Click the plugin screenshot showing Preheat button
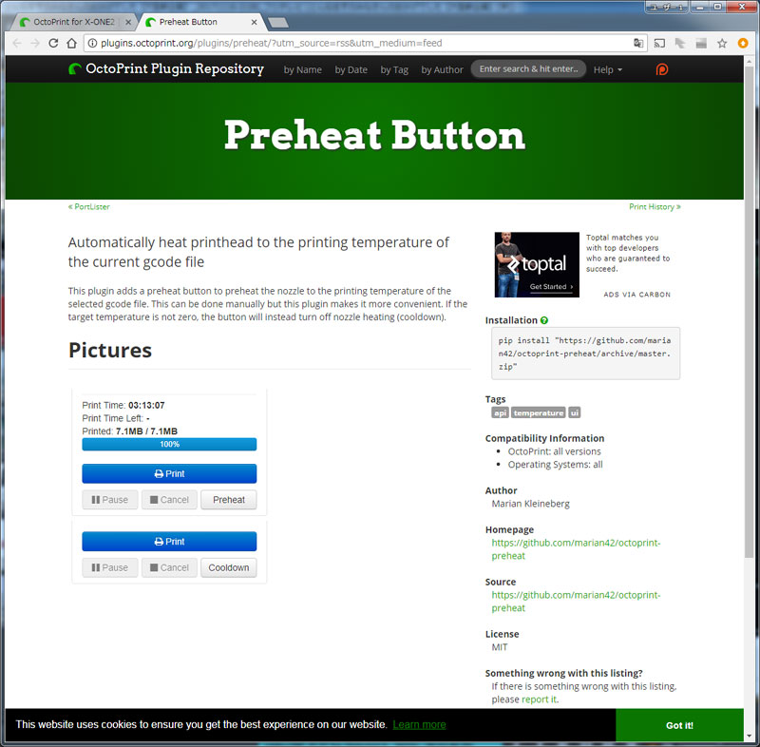The width and height of the screenshot is (760, 747). pos(169,451)
